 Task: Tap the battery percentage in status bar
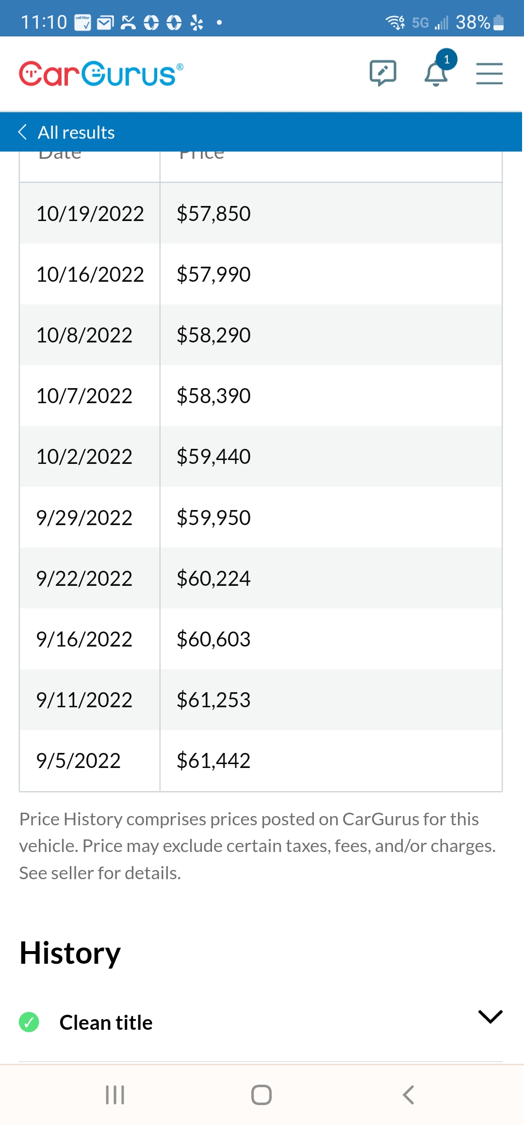[473, 22]
